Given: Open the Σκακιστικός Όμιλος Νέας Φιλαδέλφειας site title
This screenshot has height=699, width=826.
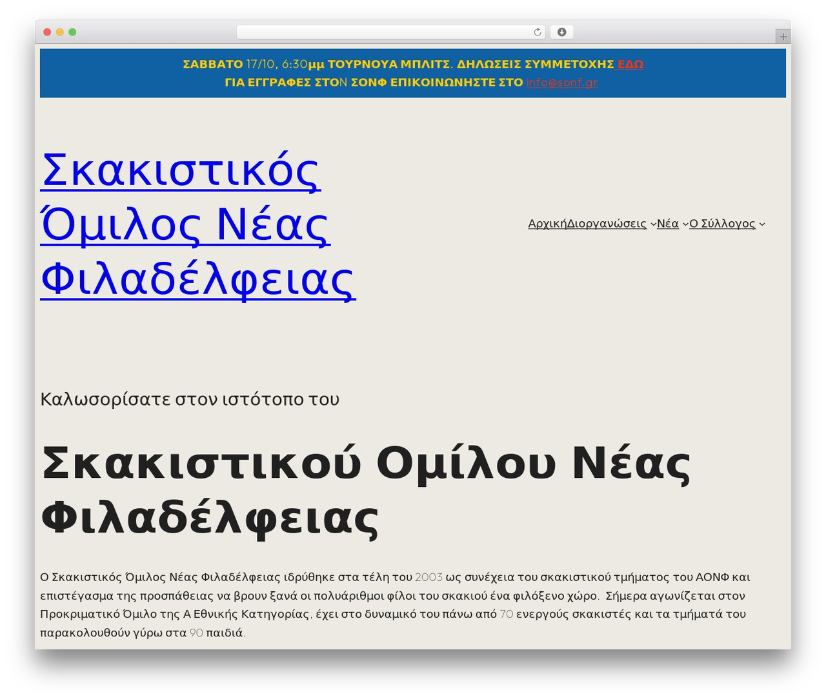Looking at the screenshot, I should coord(198,224).
